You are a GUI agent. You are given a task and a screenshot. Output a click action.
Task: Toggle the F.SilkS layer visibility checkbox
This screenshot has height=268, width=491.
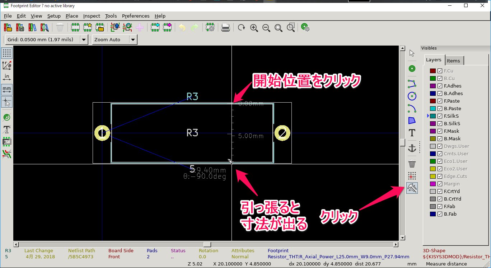440,116
